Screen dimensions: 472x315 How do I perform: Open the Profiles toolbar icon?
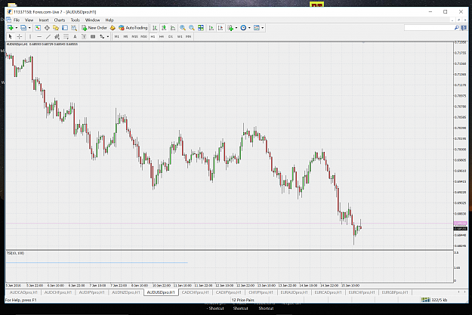pos(23,28)
